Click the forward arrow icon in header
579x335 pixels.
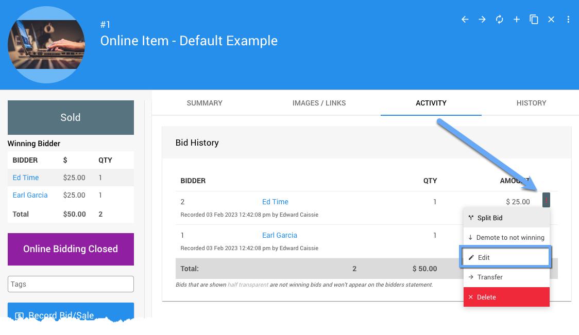[482, 20]
